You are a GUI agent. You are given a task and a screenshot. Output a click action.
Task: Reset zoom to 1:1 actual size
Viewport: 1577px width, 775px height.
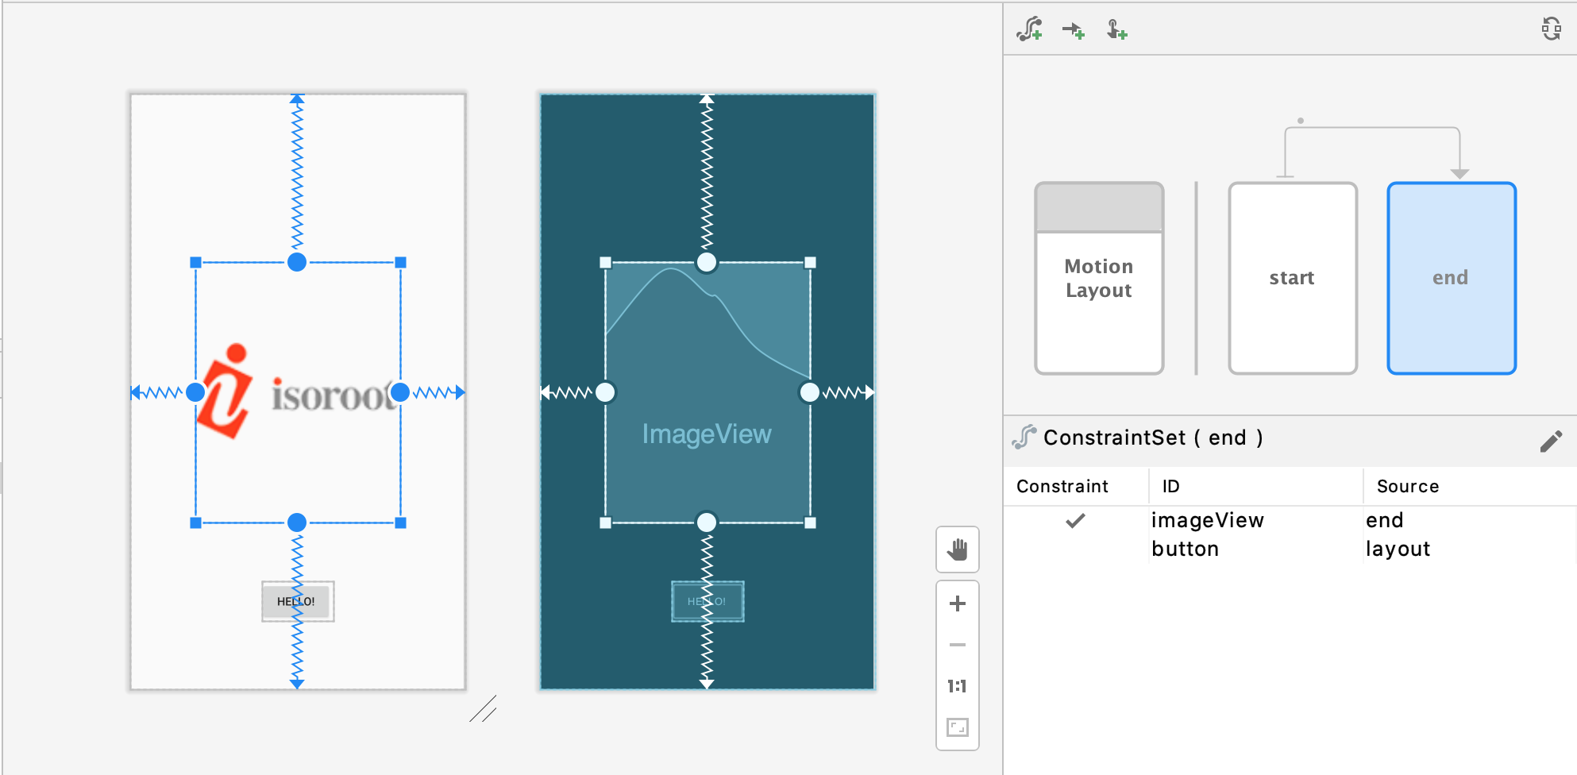[957, 686]
